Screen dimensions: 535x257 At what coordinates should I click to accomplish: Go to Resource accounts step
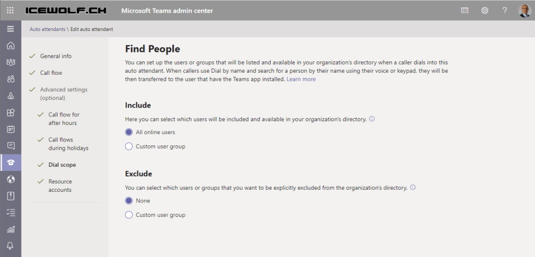(60, 186)
